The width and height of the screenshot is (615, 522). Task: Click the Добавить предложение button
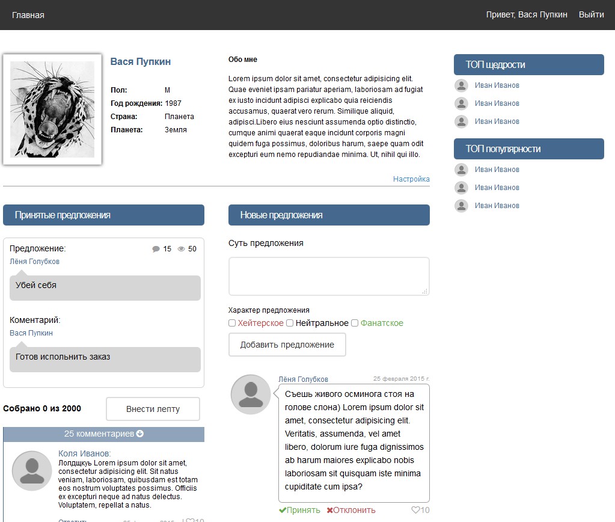287,345
